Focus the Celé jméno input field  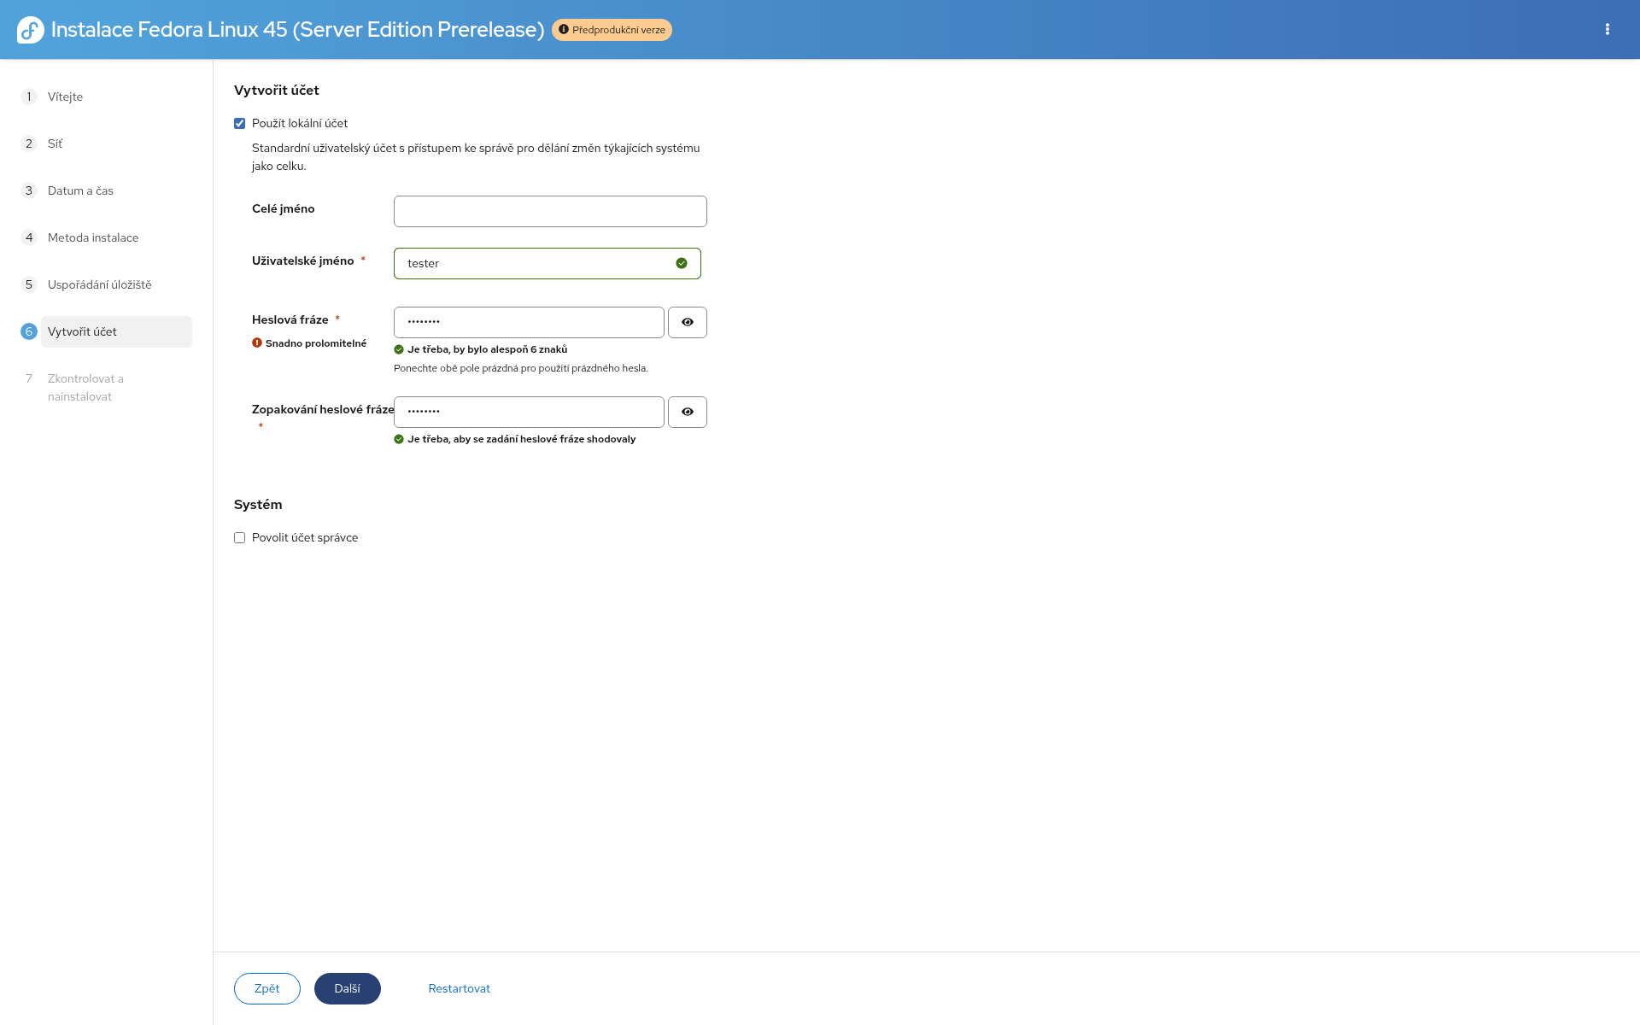coord(550,211)
